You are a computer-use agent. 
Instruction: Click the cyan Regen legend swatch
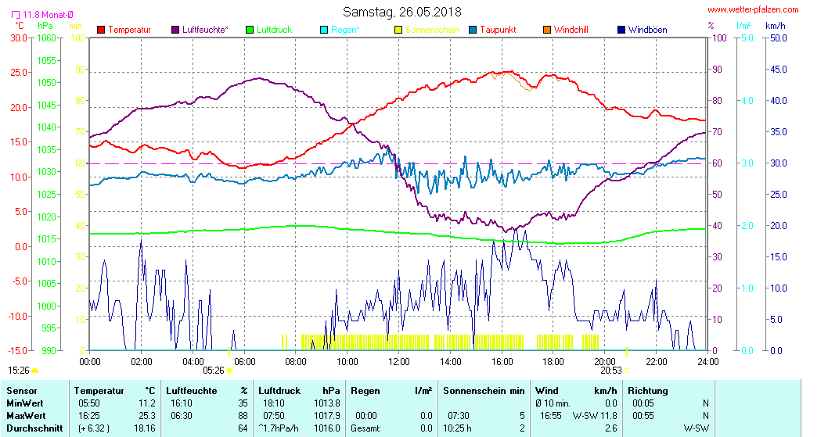click(x=324, y=30)
